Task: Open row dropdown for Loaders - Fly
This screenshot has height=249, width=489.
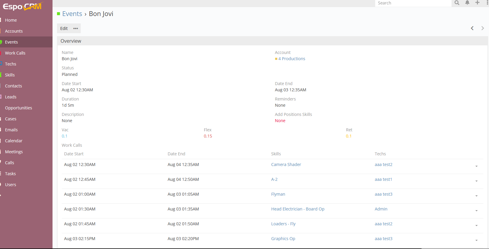Action: pos(476,226)
